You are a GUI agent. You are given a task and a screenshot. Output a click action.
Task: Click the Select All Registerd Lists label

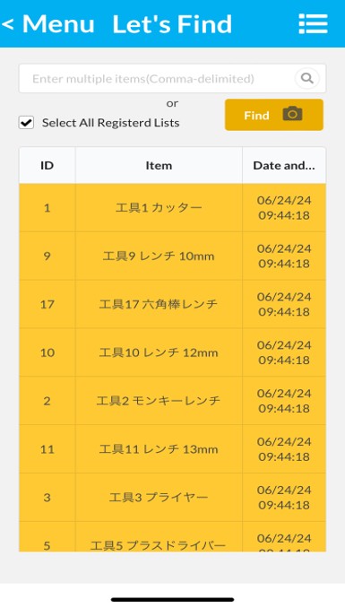click(x=111, y=123)
